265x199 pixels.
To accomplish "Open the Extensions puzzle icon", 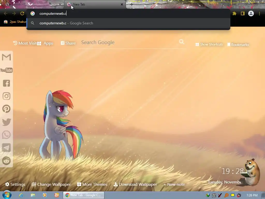I will click(234, 13).
